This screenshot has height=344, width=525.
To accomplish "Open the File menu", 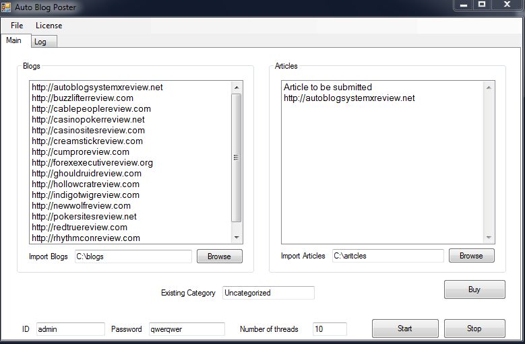I will pyautogui.click(x=17, y=26).
